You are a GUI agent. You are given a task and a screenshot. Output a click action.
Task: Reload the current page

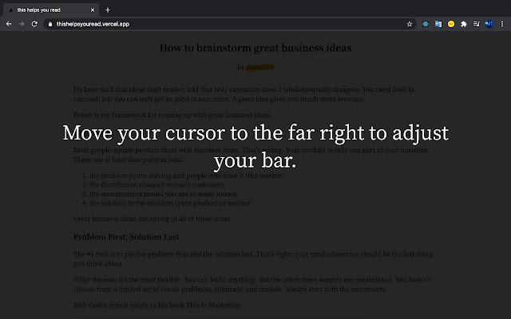(x=34, y=24)
